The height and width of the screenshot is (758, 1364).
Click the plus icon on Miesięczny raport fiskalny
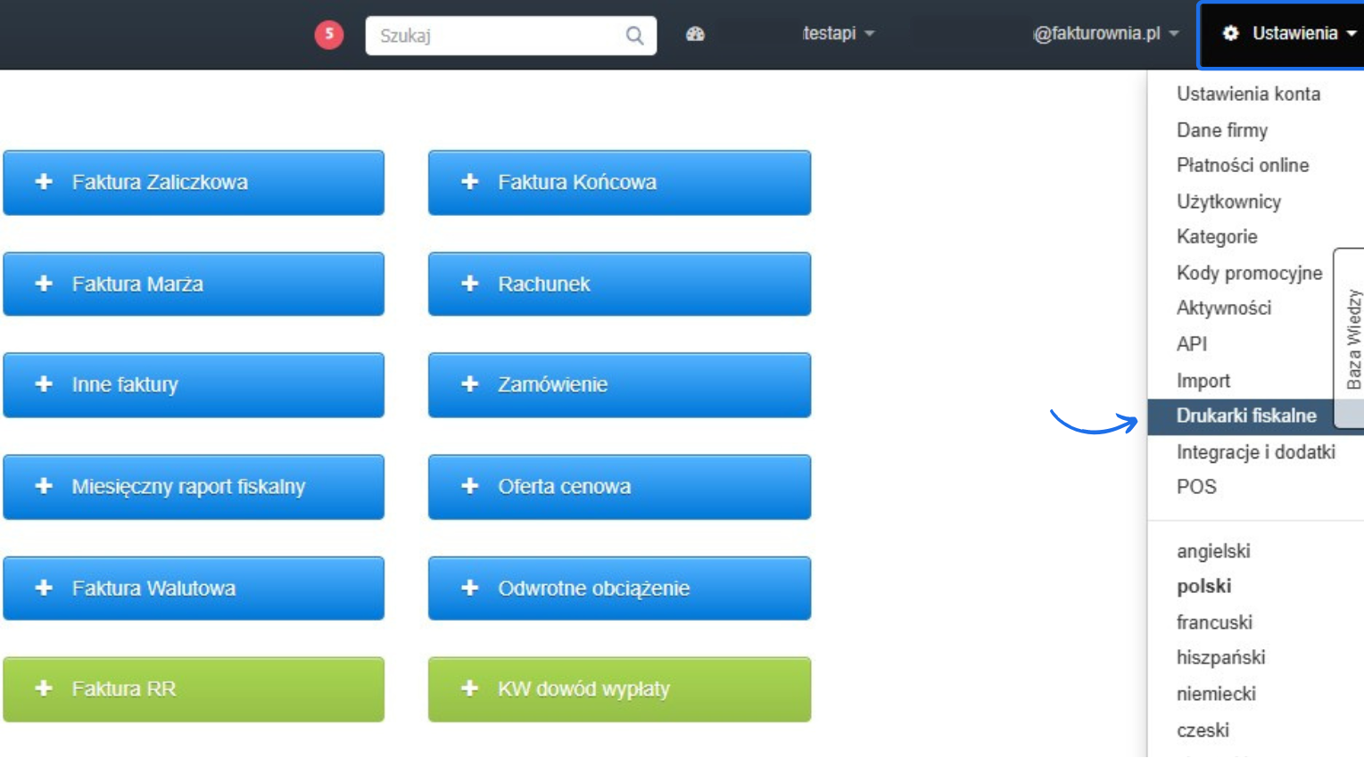pos(43,486)
